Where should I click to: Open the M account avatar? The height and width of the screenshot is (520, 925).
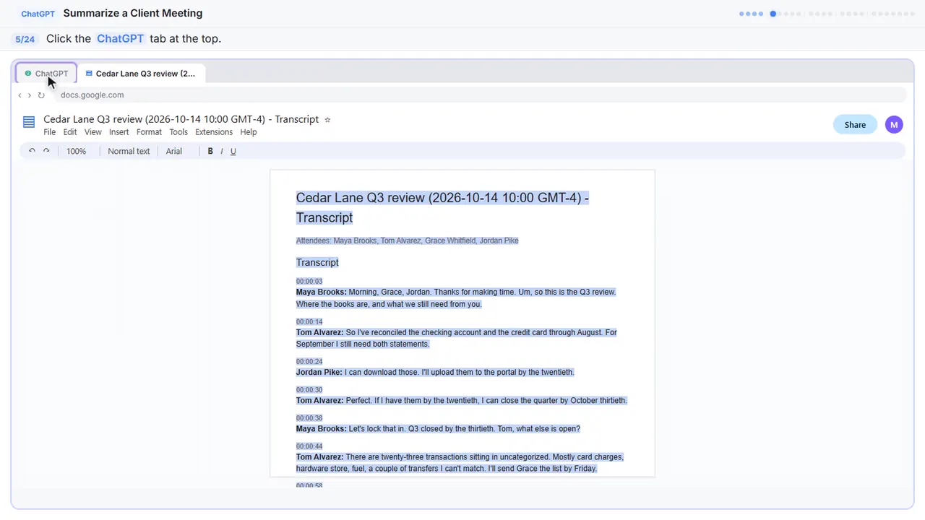tap(894, 125)
